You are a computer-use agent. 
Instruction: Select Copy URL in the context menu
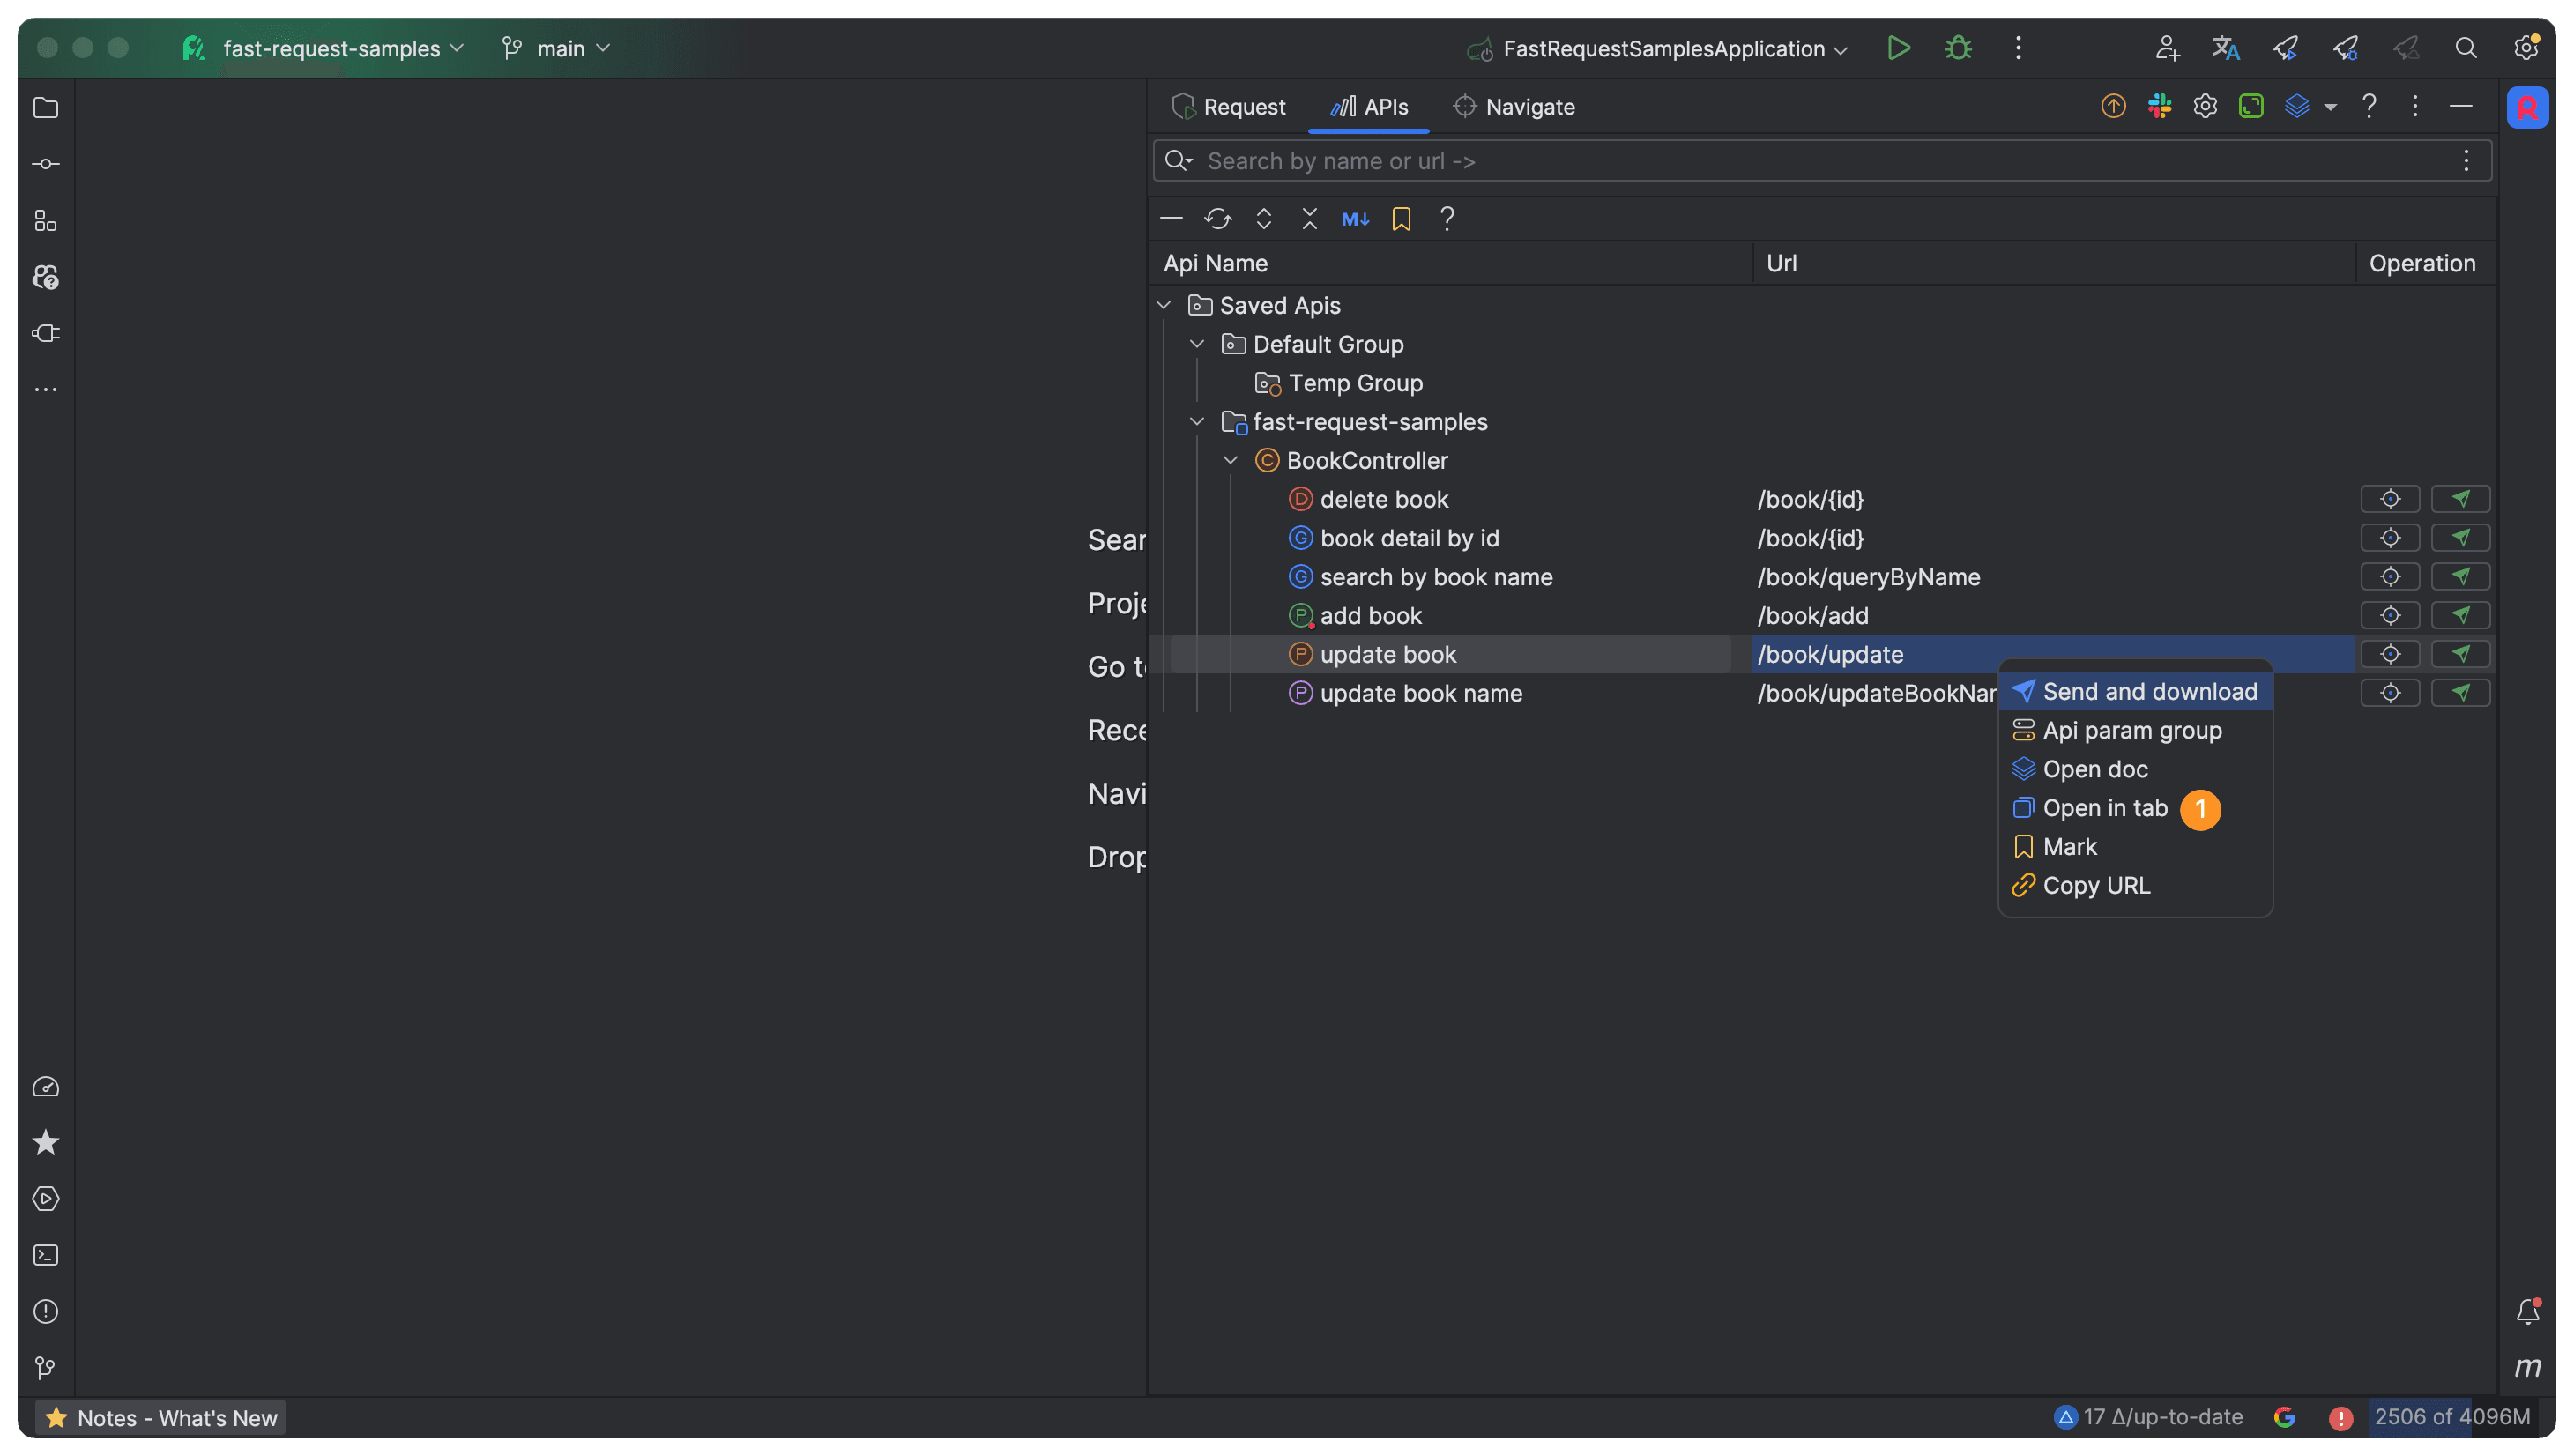tap(2096, 885)
